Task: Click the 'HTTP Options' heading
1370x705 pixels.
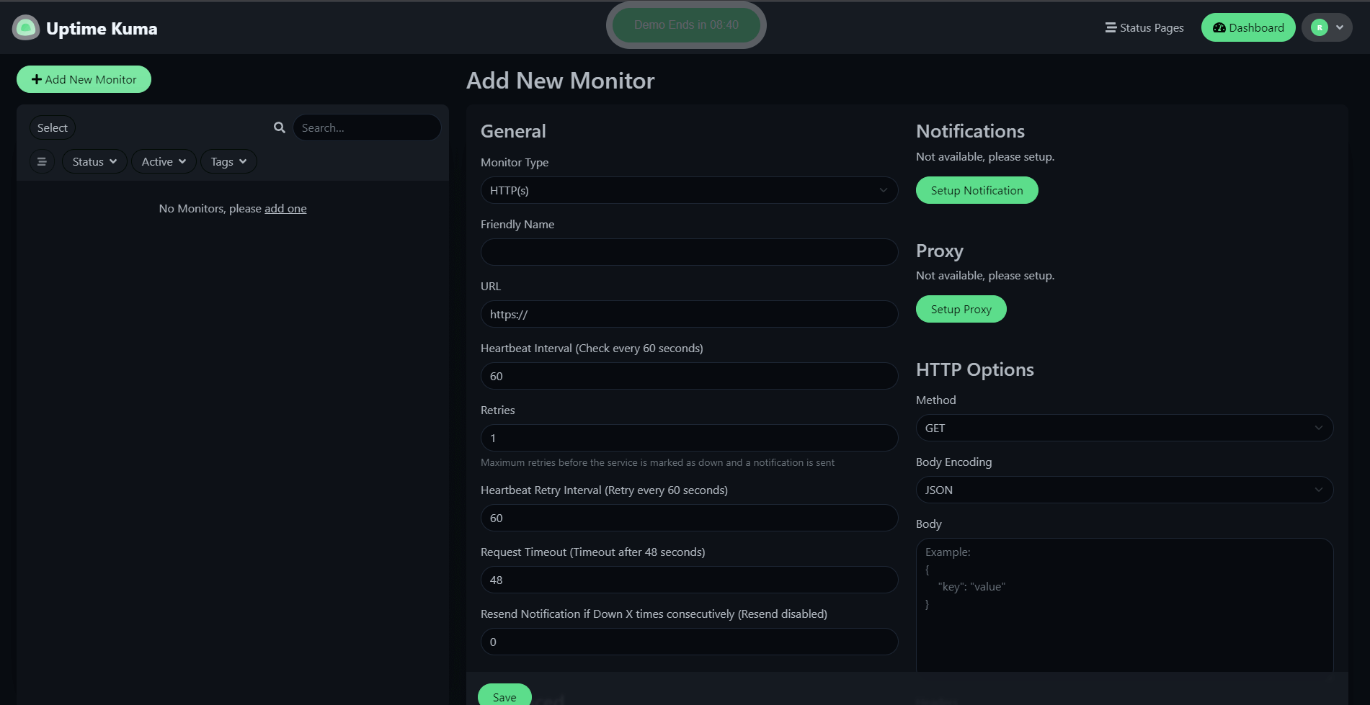Action: (x=974, y=369)
